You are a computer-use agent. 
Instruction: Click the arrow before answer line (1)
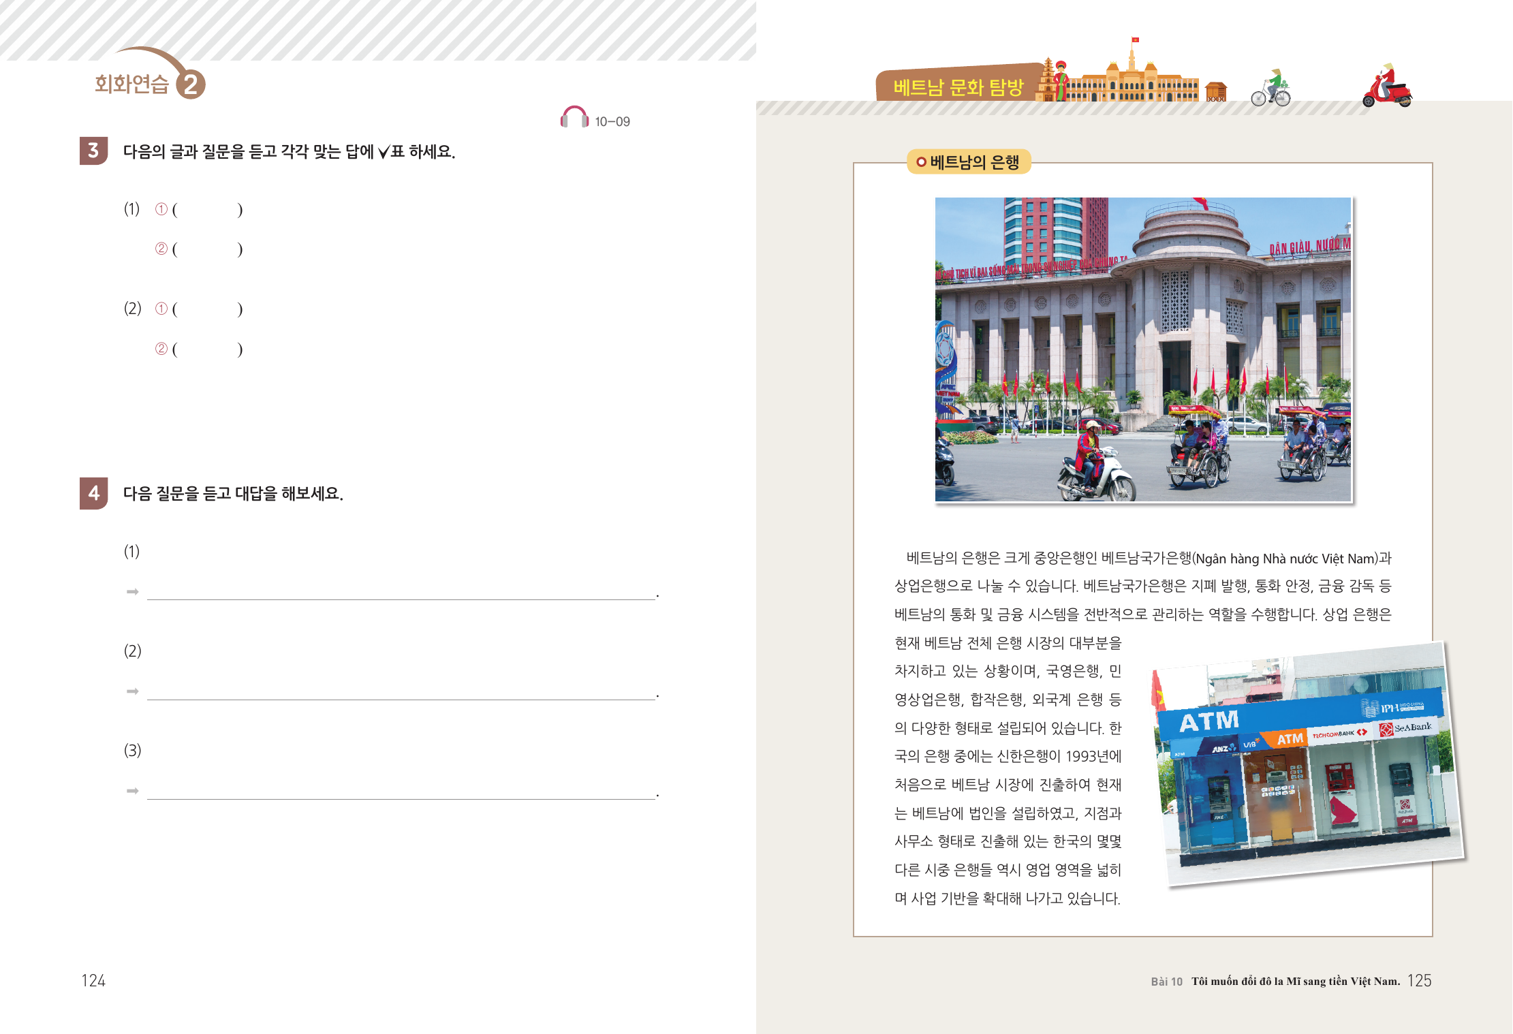[132, 591]
